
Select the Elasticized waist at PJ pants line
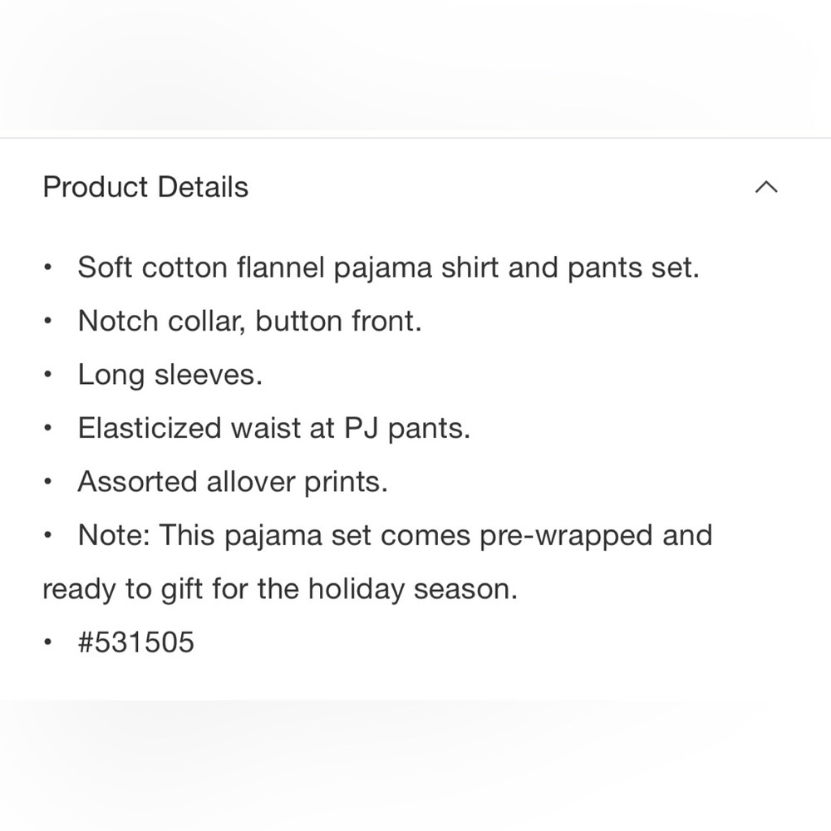pyautogui.click(x=273, y=429)
